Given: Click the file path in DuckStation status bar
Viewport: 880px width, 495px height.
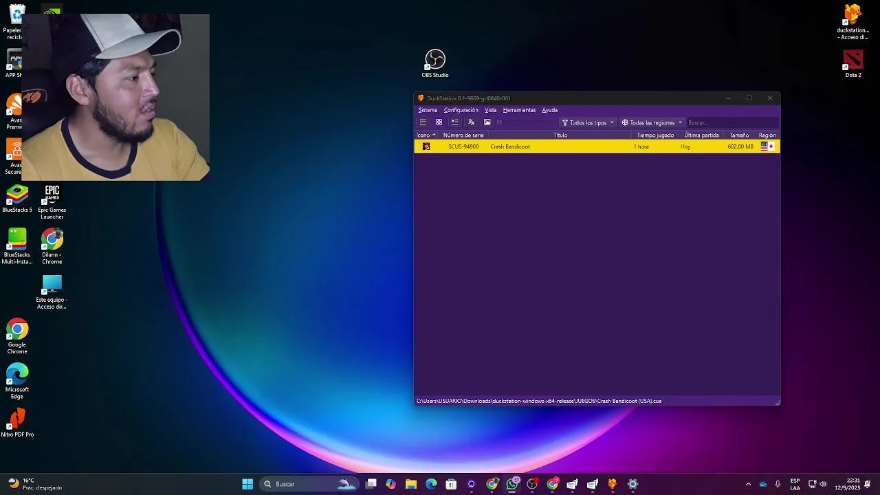Looking at the screenshot, I should pyautogui.click(x=539, y=401).
